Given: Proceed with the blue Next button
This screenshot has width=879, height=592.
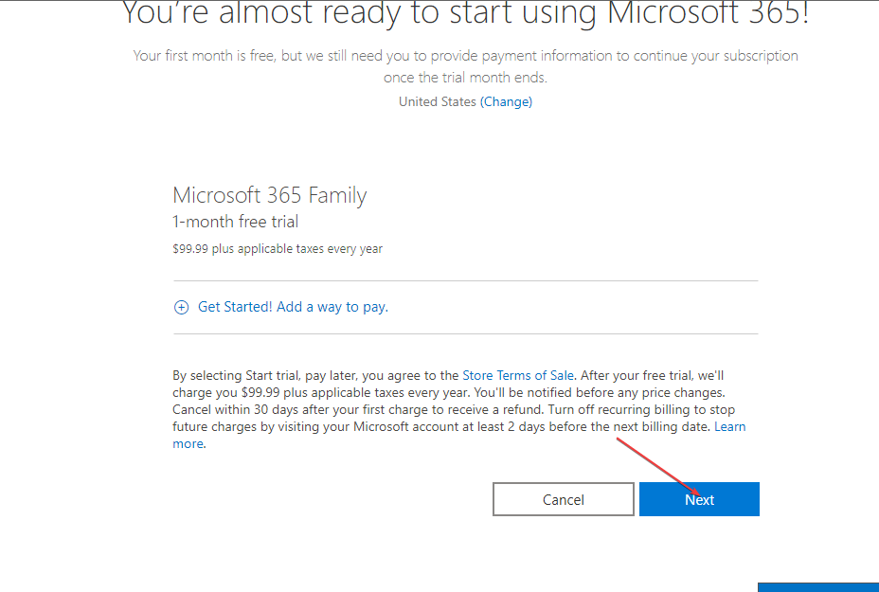Looking at the screenshot, I should tap(699, 499).
